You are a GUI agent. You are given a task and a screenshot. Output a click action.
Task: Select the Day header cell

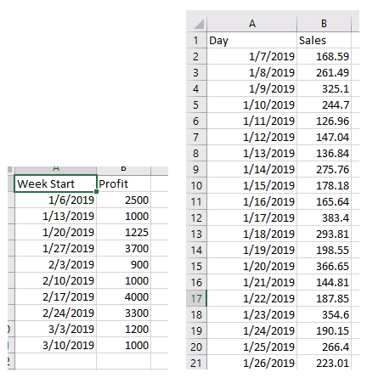(252, 40)
